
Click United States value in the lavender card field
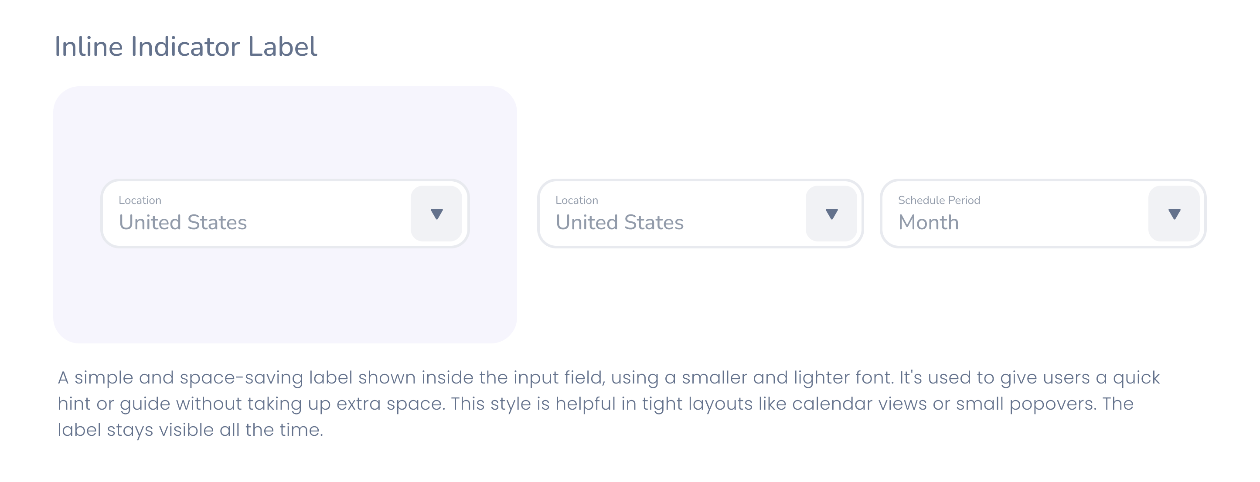183,222
